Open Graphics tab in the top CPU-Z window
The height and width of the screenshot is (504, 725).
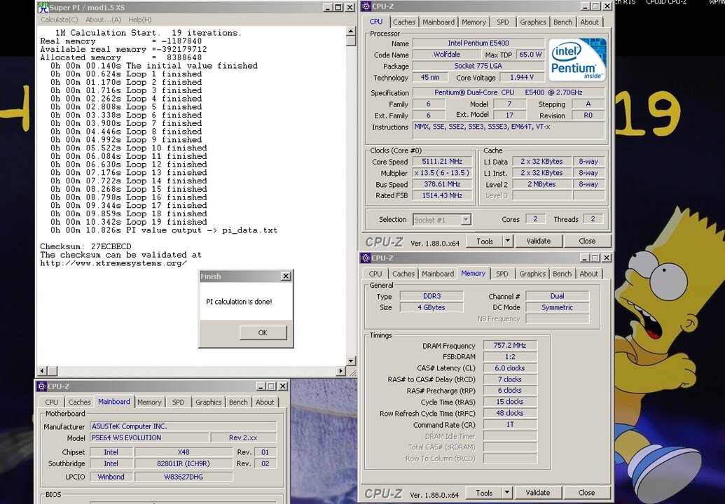click(x=532, y=22)
